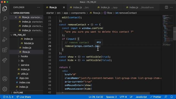Click Prettier status bar item

pos(156,97)
